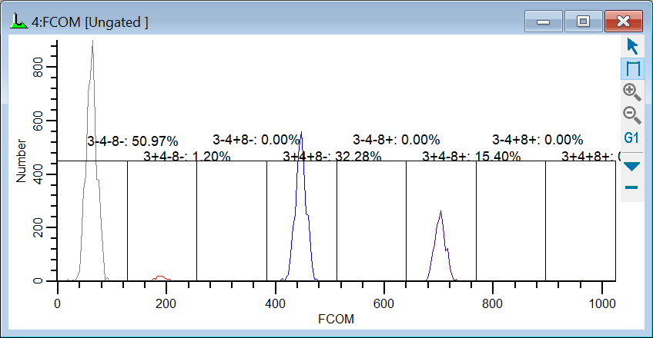Screen dimensions: 653x338
Task: Select the 3-4+8-: 0.00% region label
Action: click(256, 140)
